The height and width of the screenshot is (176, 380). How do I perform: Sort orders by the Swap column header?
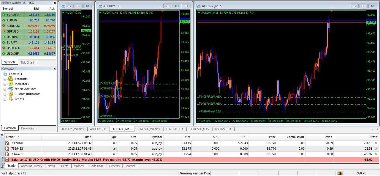tap(320, 137)
